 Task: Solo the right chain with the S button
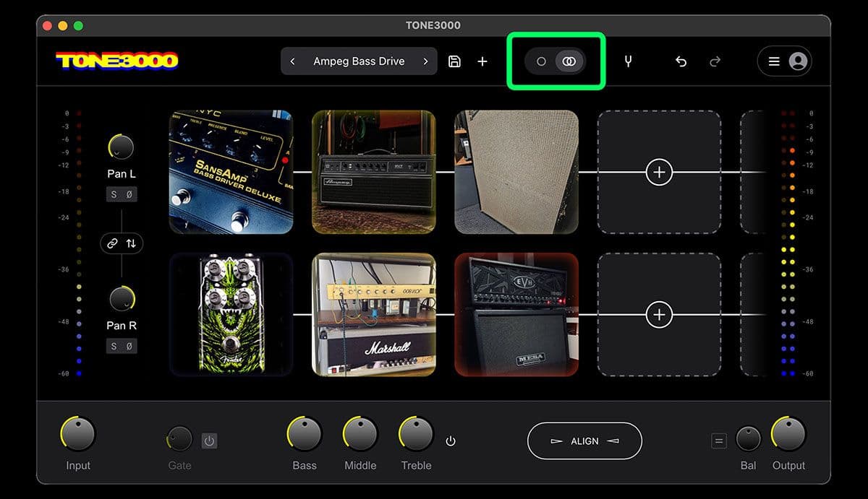pos(114,347)
